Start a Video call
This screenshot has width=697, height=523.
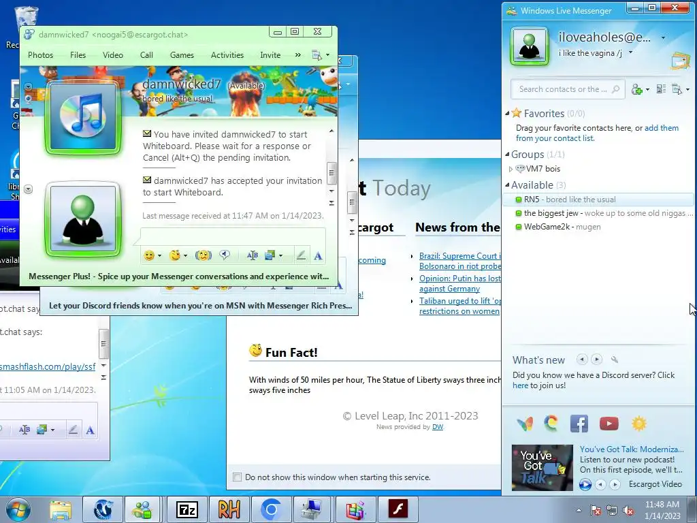(x=113, y=55)
